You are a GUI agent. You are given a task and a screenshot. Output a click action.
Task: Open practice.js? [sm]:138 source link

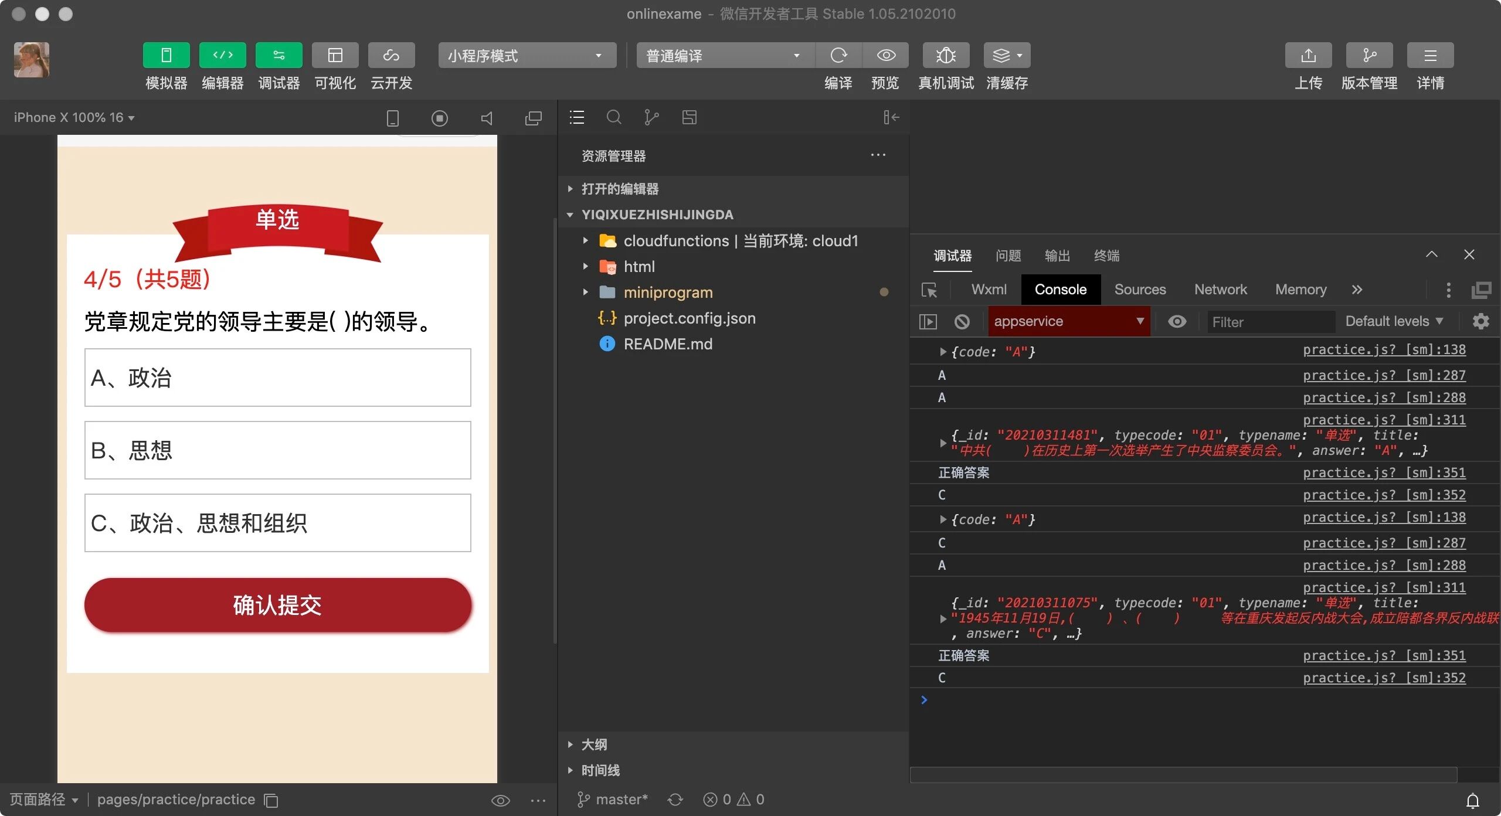[x=1384, y=350]
